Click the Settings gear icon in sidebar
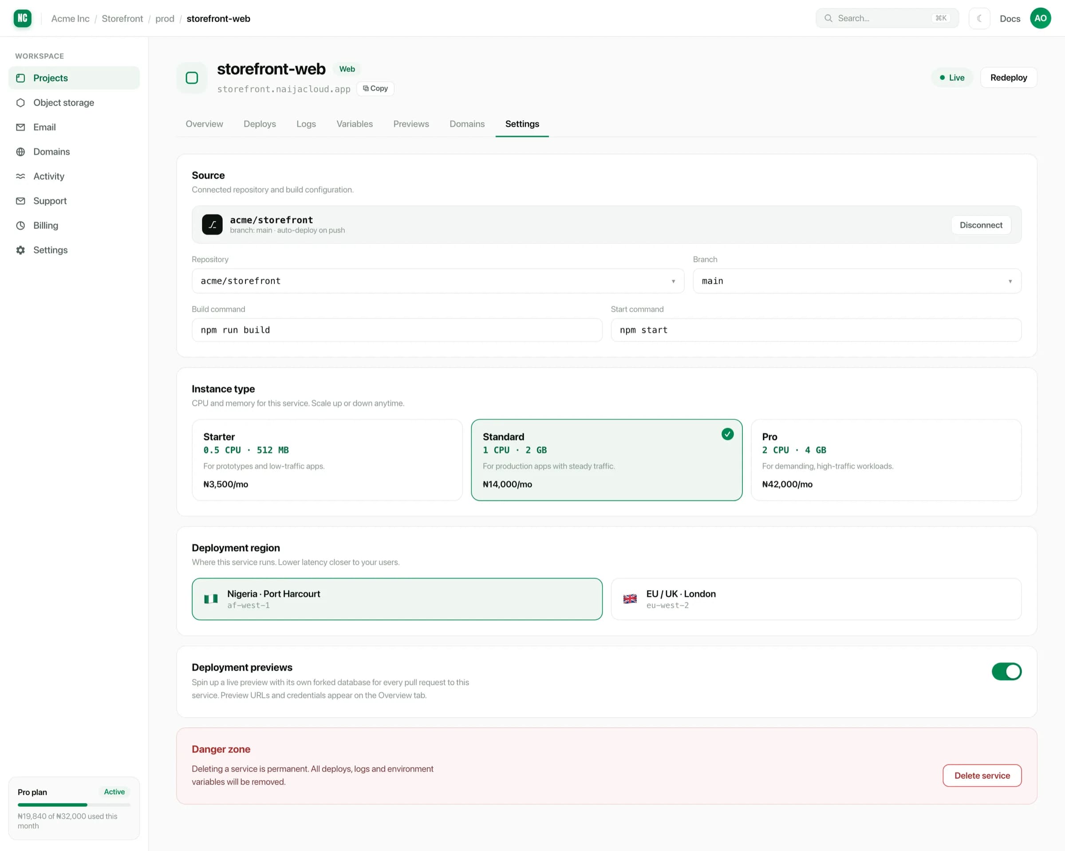The width and height of the screenshot is (1065, 851). click(20, 250)
